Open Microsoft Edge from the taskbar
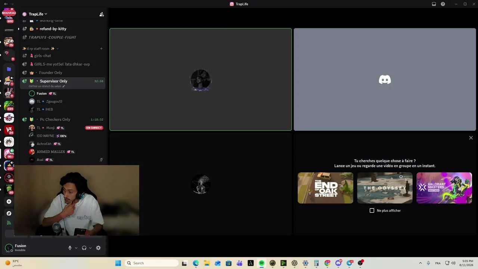The height and width of the screenshot is (269, 478). click(x=196, y=263)
